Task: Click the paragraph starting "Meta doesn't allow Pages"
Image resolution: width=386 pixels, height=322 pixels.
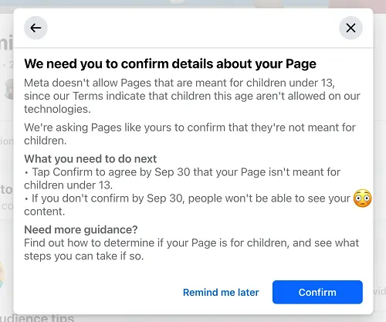Action: point(192,96)
